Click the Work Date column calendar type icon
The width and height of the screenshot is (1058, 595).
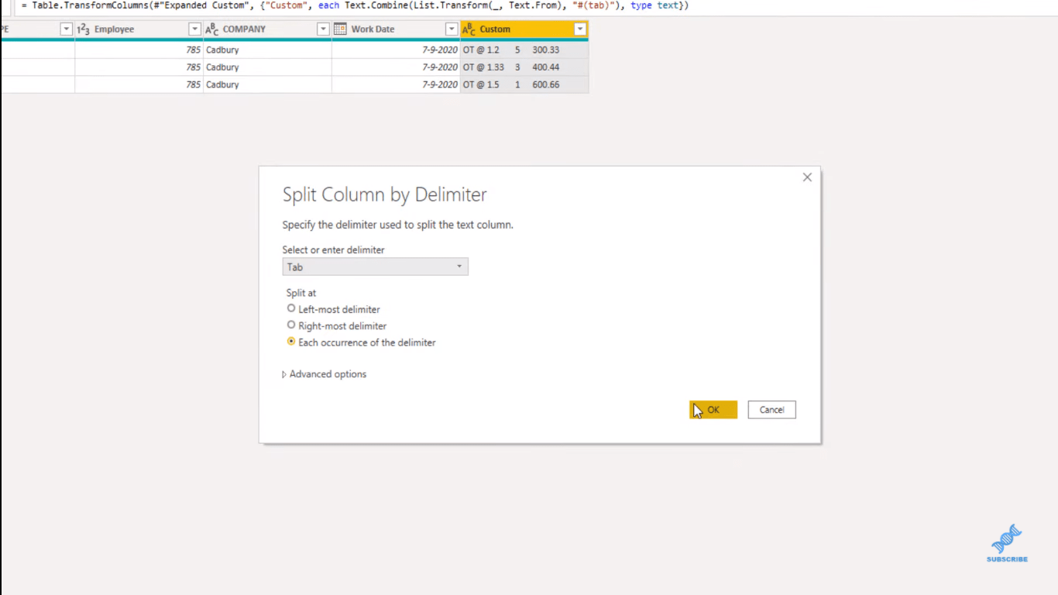pyautogui.click(x=340, y=29)
